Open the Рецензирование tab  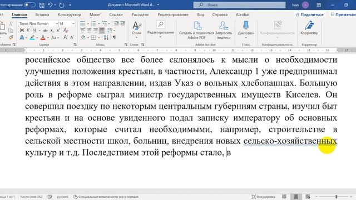coord(173,14)
